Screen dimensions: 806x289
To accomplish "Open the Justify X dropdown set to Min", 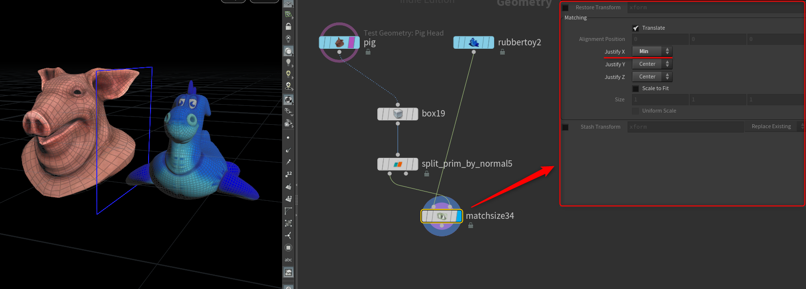I will click(x=652, y=51).
